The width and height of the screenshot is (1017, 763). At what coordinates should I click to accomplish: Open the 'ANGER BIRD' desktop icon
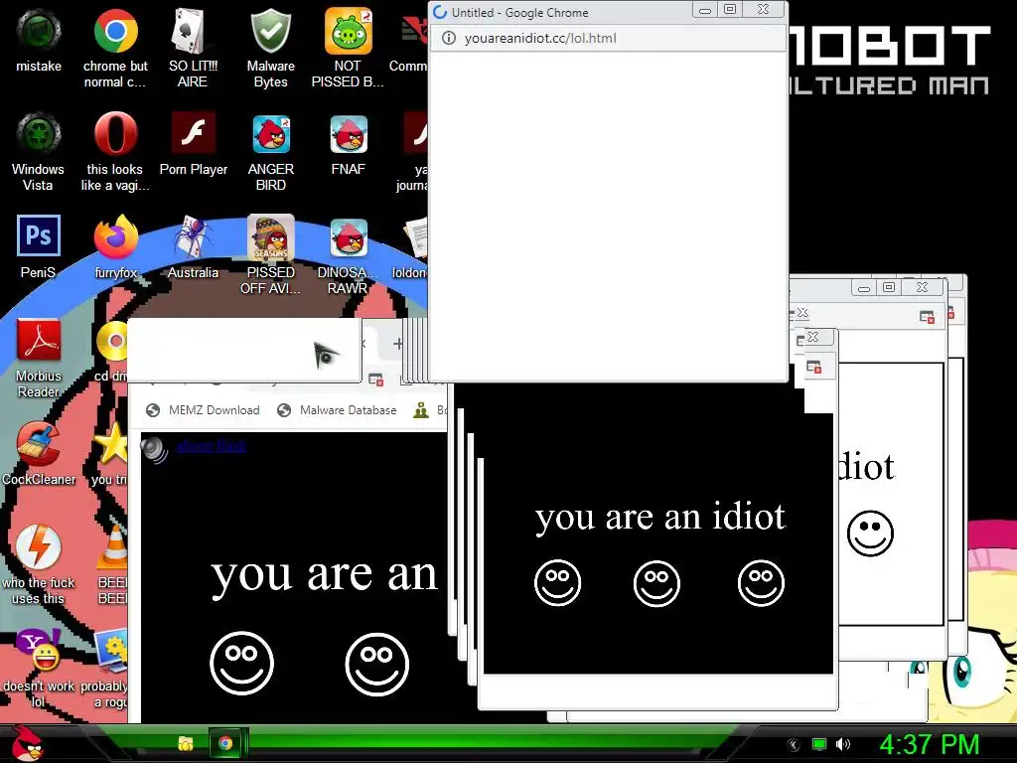click(270, 151)
